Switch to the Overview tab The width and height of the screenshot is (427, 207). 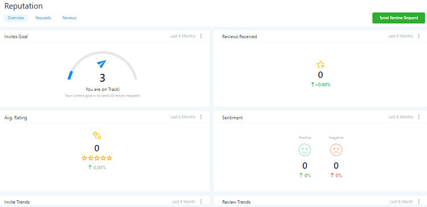pyautogui.click(x=16, y=18)
